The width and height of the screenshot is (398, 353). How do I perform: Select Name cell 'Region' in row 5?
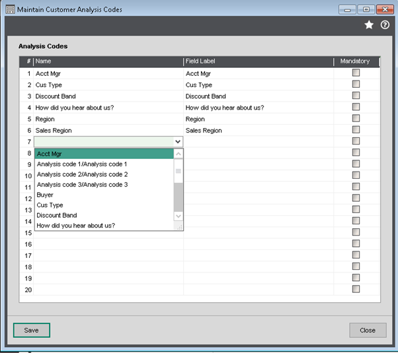coord(108,119)
